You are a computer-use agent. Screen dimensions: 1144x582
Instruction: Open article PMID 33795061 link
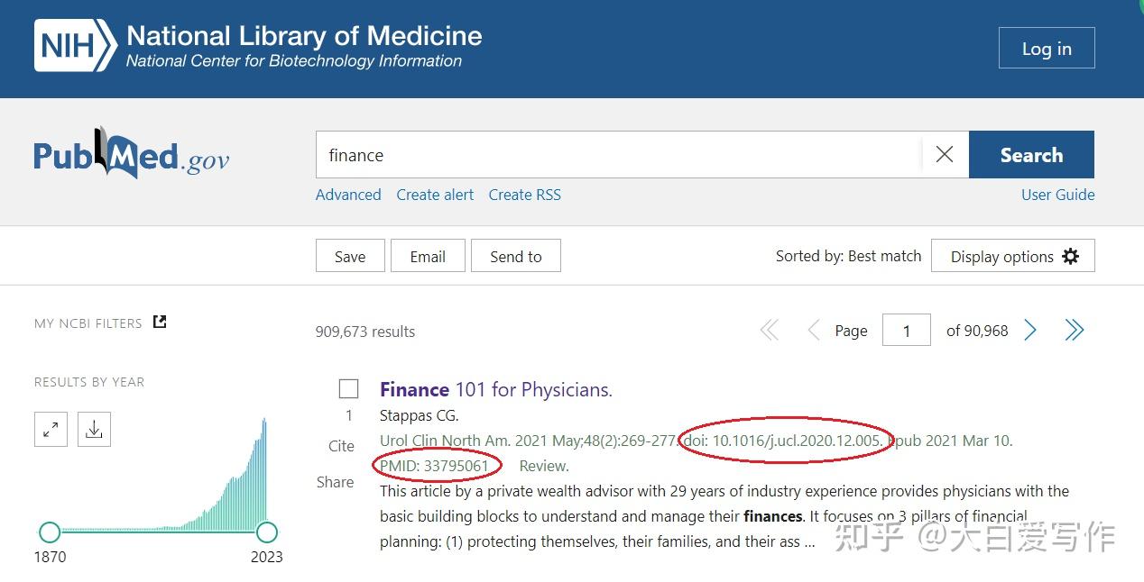click(438, 466)
